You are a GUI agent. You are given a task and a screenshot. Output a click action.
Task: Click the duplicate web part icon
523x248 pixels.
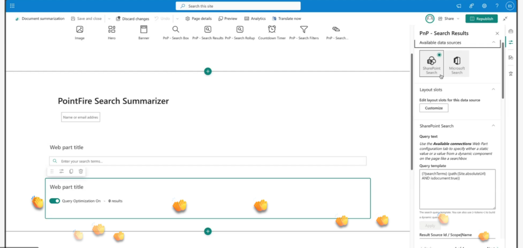[71, 172]
